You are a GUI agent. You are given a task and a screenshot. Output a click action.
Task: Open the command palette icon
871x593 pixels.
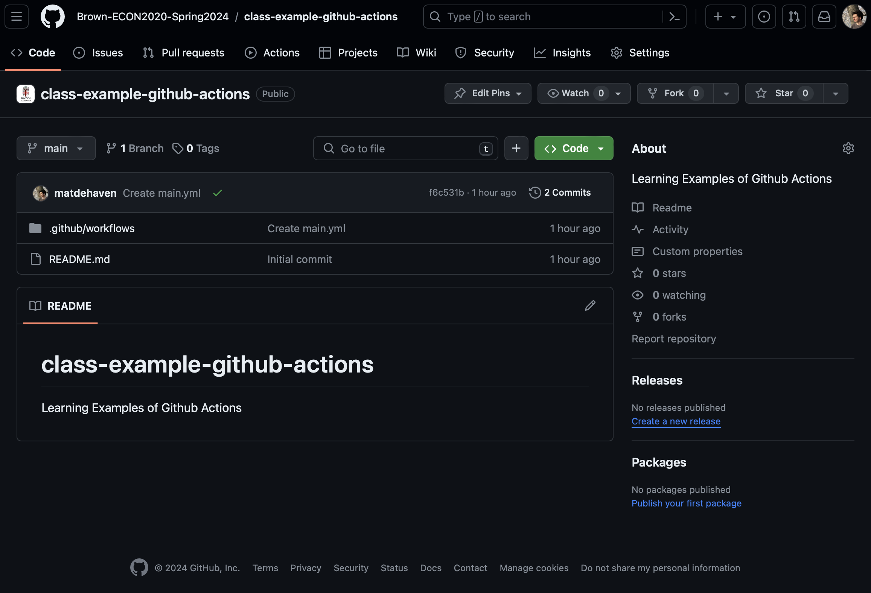674,17
